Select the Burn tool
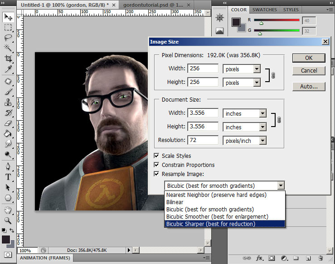 [x=8, y=154]
